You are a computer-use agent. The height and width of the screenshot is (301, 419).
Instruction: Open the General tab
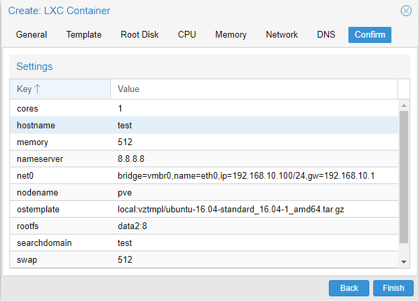click(32, 35)
